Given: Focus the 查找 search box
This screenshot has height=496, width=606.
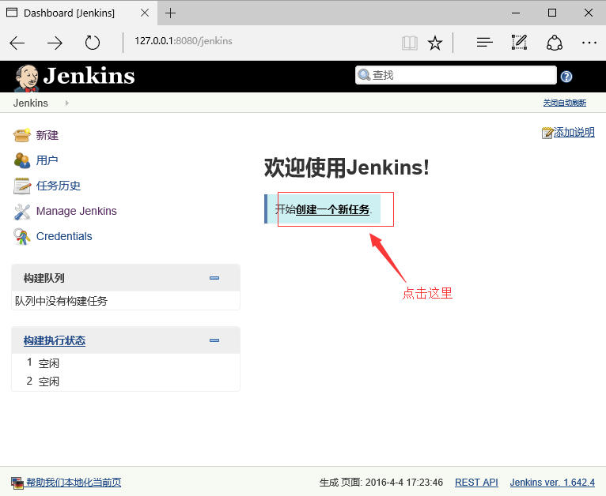Looking at the screenshot, I should (456, 75).
